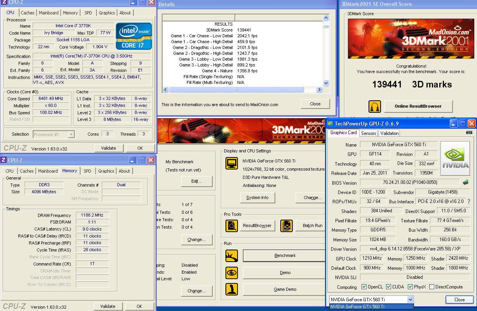Click the horizontal scrollbar in the Details results list
Image resolution: width=477 pixels, height=311 pixels.
[x=236, y=90]
